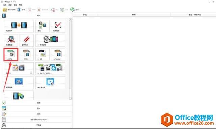Expand the Utilities toolbox category panel

tap(37, 125)
